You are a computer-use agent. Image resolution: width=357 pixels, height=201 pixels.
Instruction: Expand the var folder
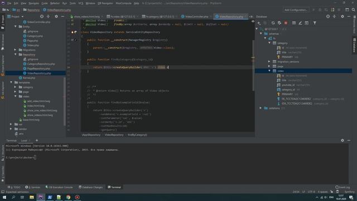point(11,124)
